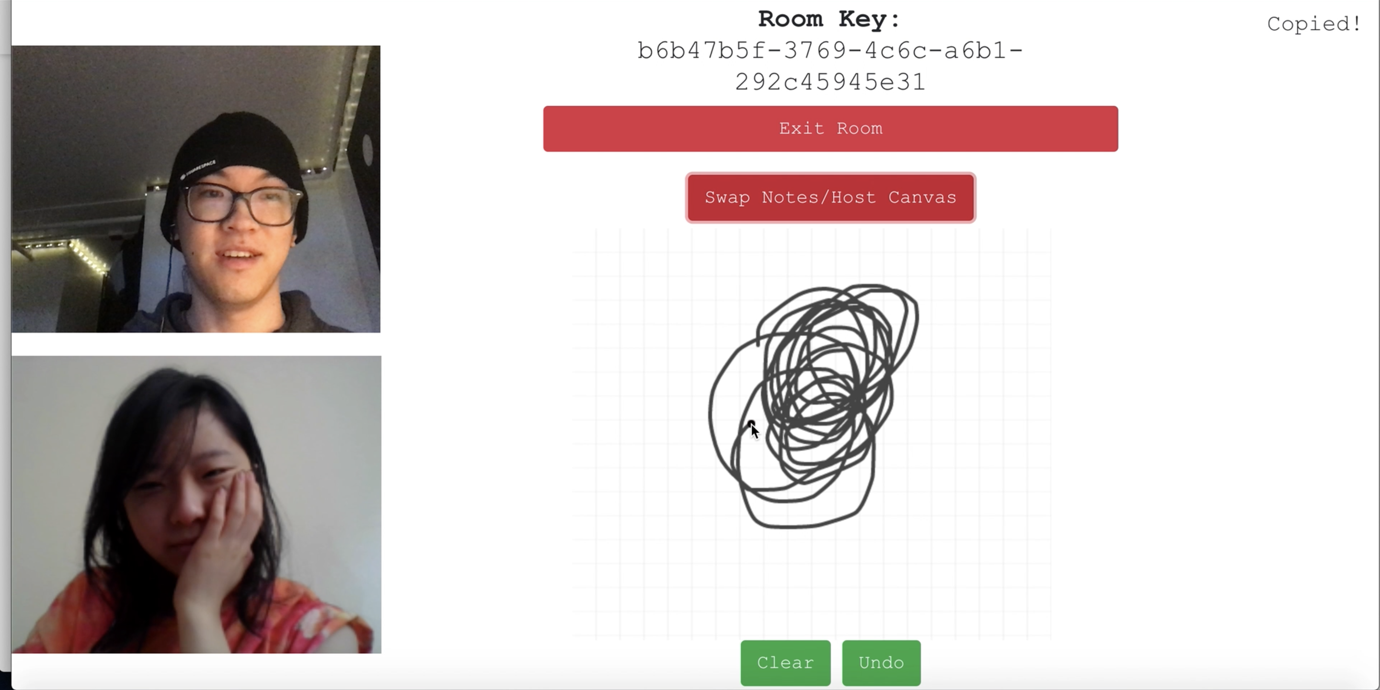Viewport: 1380px width, 690px height.
Task: Click the room key line 292c45945e31
Action: (830, 82)
